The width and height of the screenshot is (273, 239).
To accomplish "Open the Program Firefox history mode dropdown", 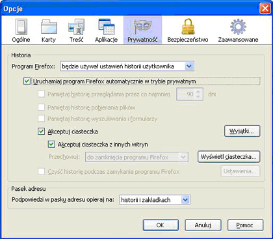I will [127, 66].
